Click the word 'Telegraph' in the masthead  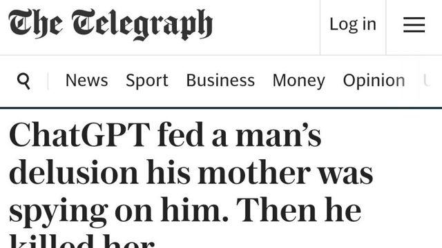(142, 25)
